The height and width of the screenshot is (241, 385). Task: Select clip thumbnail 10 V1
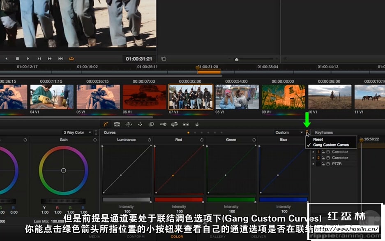(x=330, y=97)
